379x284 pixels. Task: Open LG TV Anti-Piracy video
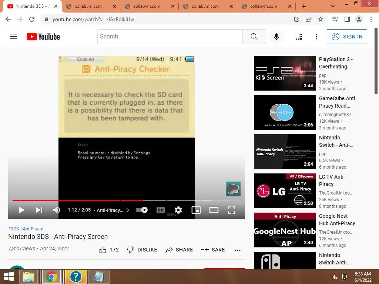[x=285, y=191]
